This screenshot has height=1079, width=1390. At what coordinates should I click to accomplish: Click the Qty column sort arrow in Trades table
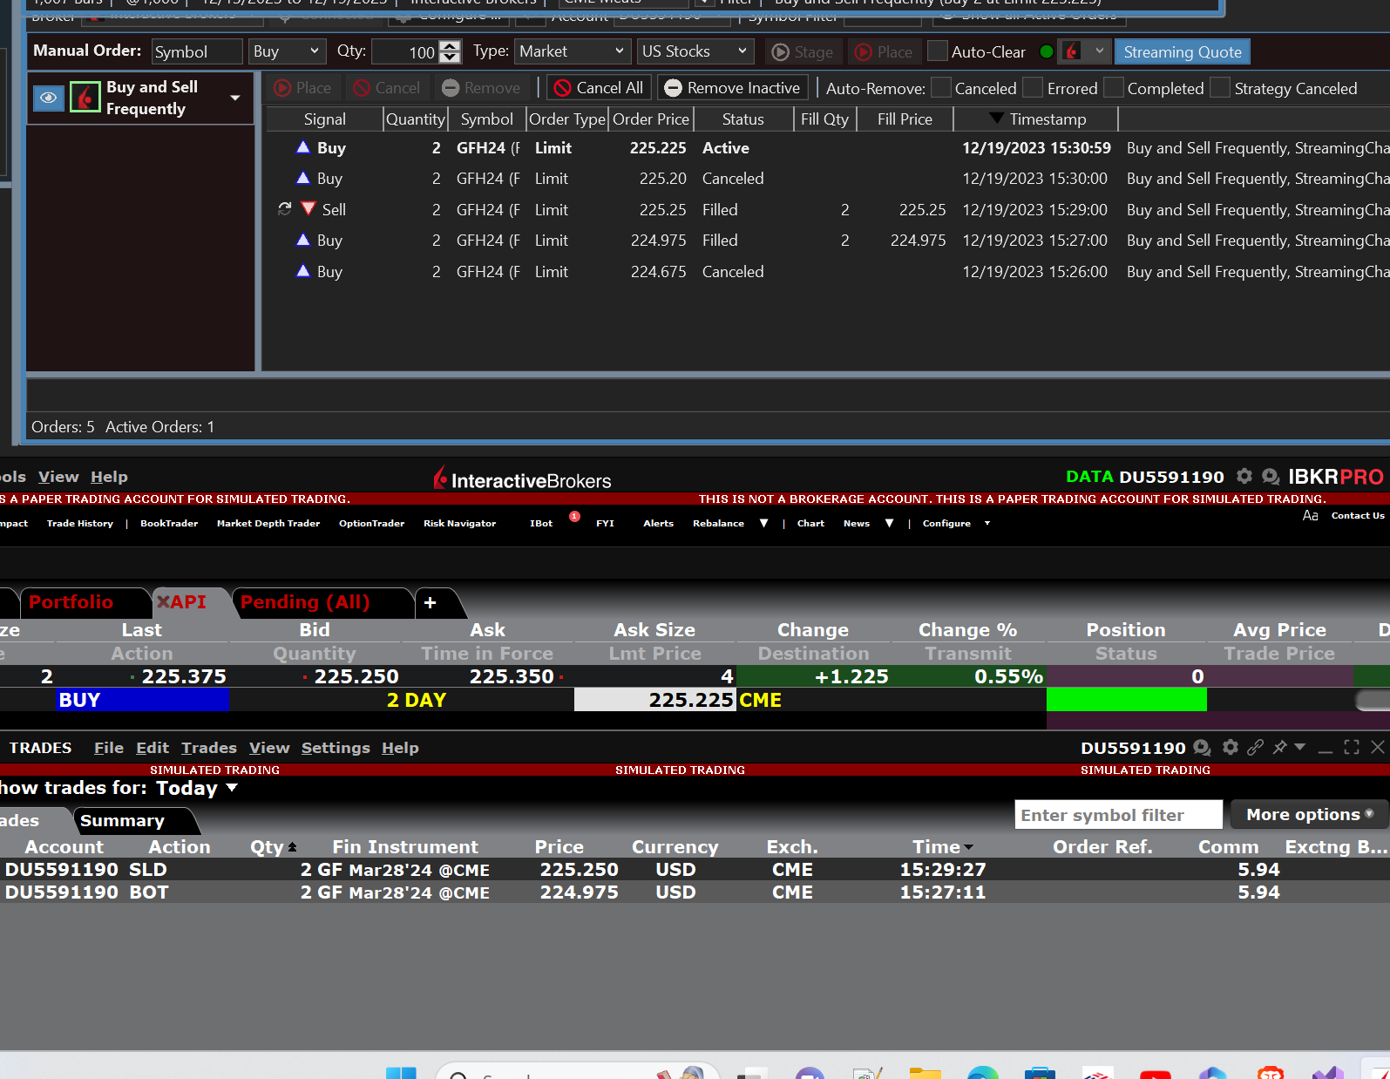(x=292, y=847)
